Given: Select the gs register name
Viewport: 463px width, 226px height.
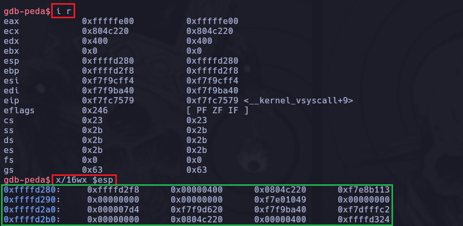Looking at the screenshot, I should pyautogui.click(x=9, y=170).
